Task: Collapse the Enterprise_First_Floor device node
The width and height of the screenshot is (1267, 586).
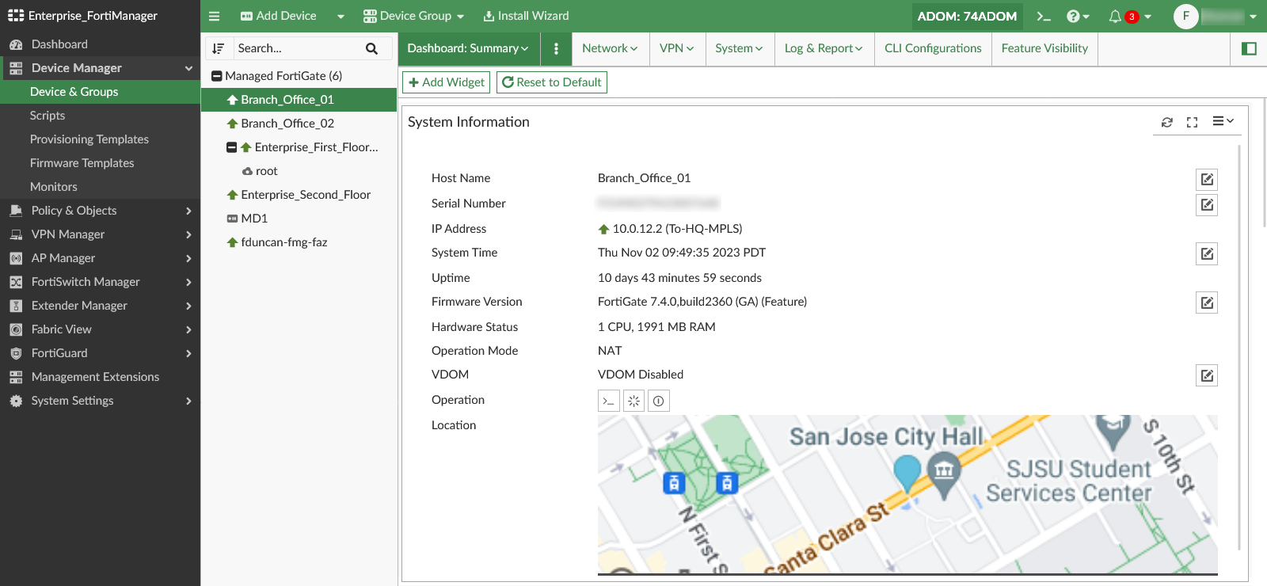Action: (x=231, y=147)
